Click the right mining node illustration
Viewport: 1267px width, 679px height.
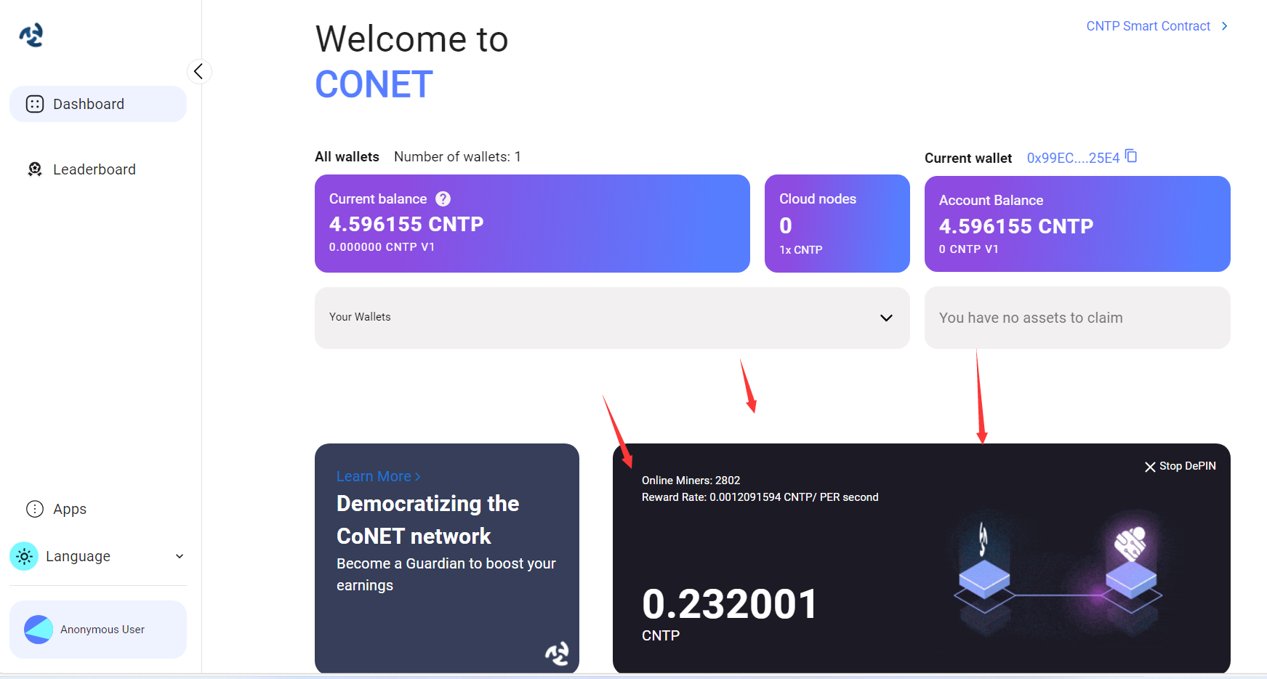(1131, 574)
